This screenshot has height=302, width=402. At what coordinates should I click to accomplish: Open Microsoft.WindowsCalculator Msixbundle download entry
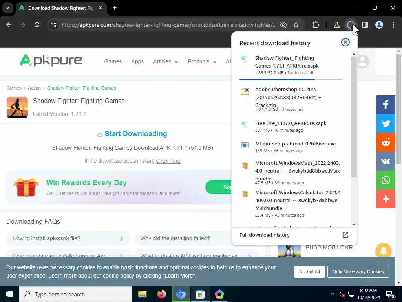pos(291,203)
